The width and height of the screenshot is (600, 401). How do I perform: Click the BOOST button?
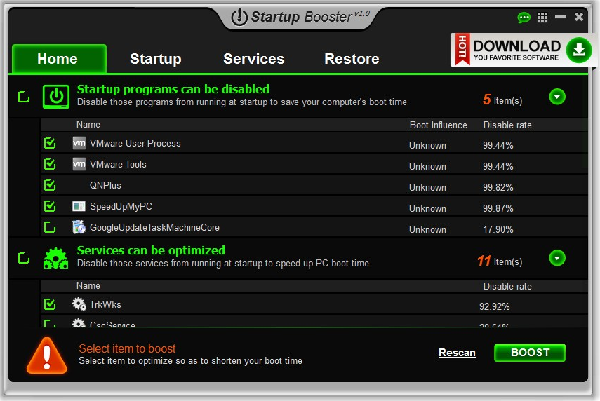click(530, 353)
